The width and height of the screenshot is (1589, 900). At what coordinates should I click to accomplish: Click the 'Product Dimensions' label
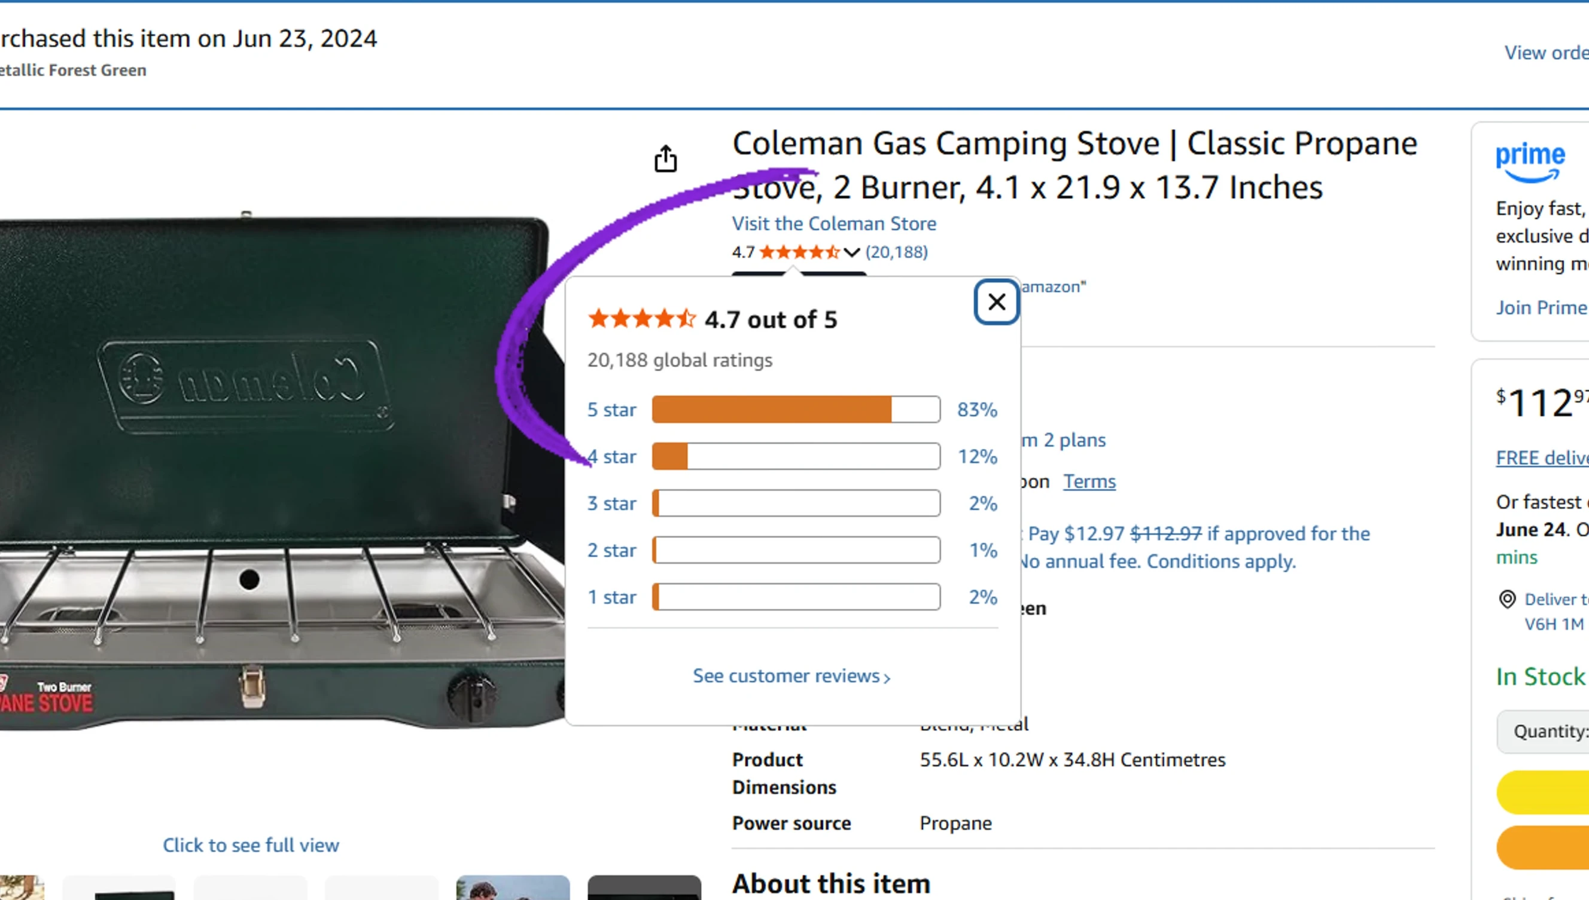point(784,773)
